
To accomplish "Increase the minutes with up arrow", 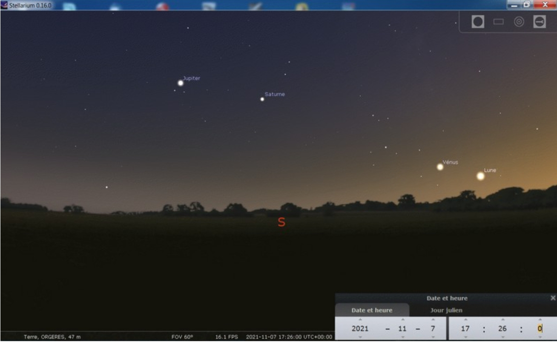I will coord(502,320).
